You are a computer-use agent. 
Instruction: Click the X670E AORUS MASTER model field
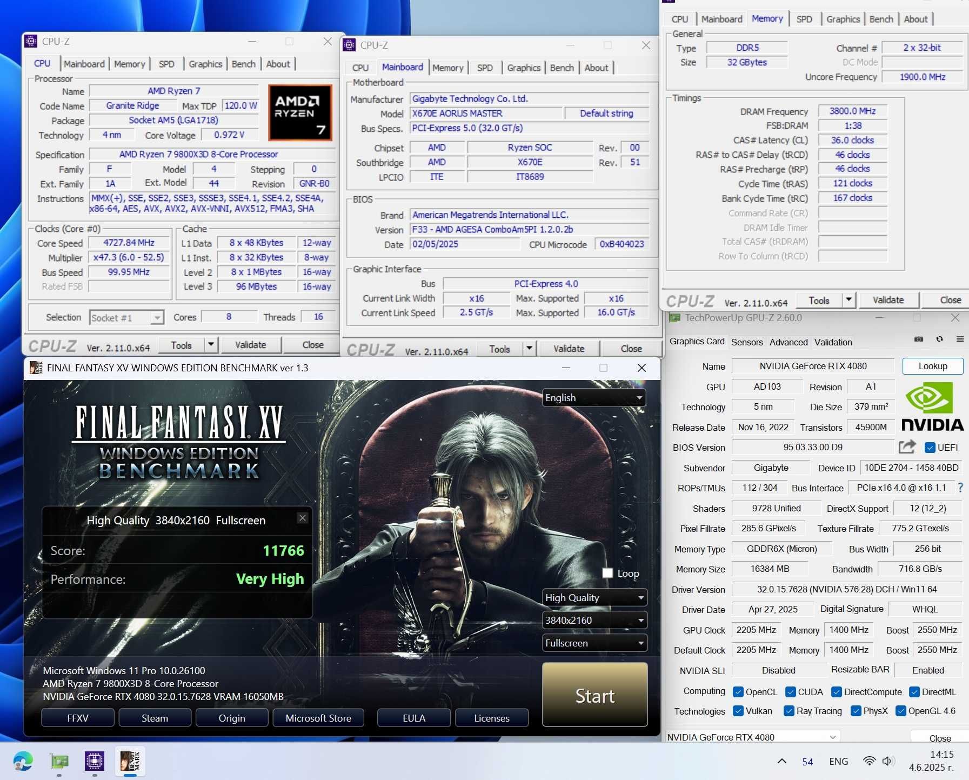pos(486,114)
